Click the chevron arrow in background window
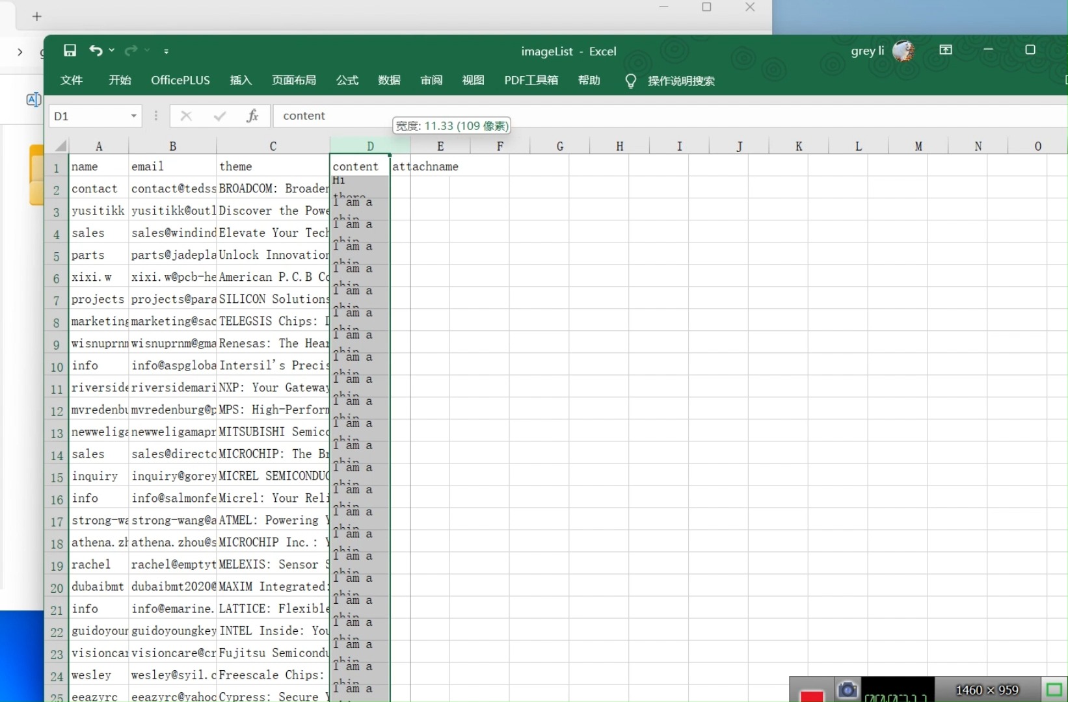The width and height of the screenshot is (1068, 702). pos(20,52)
